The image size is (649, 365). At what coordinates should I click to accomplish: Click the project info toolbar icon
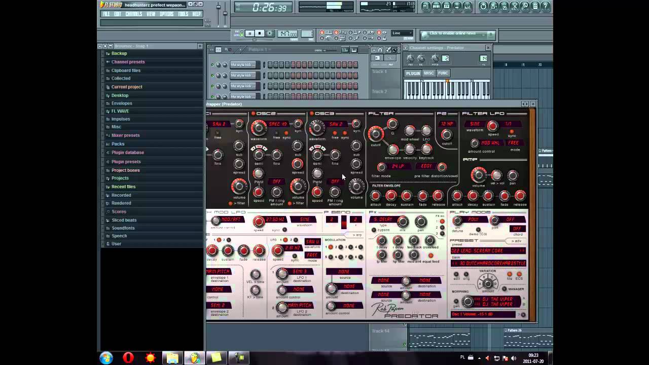pos(535,6)
